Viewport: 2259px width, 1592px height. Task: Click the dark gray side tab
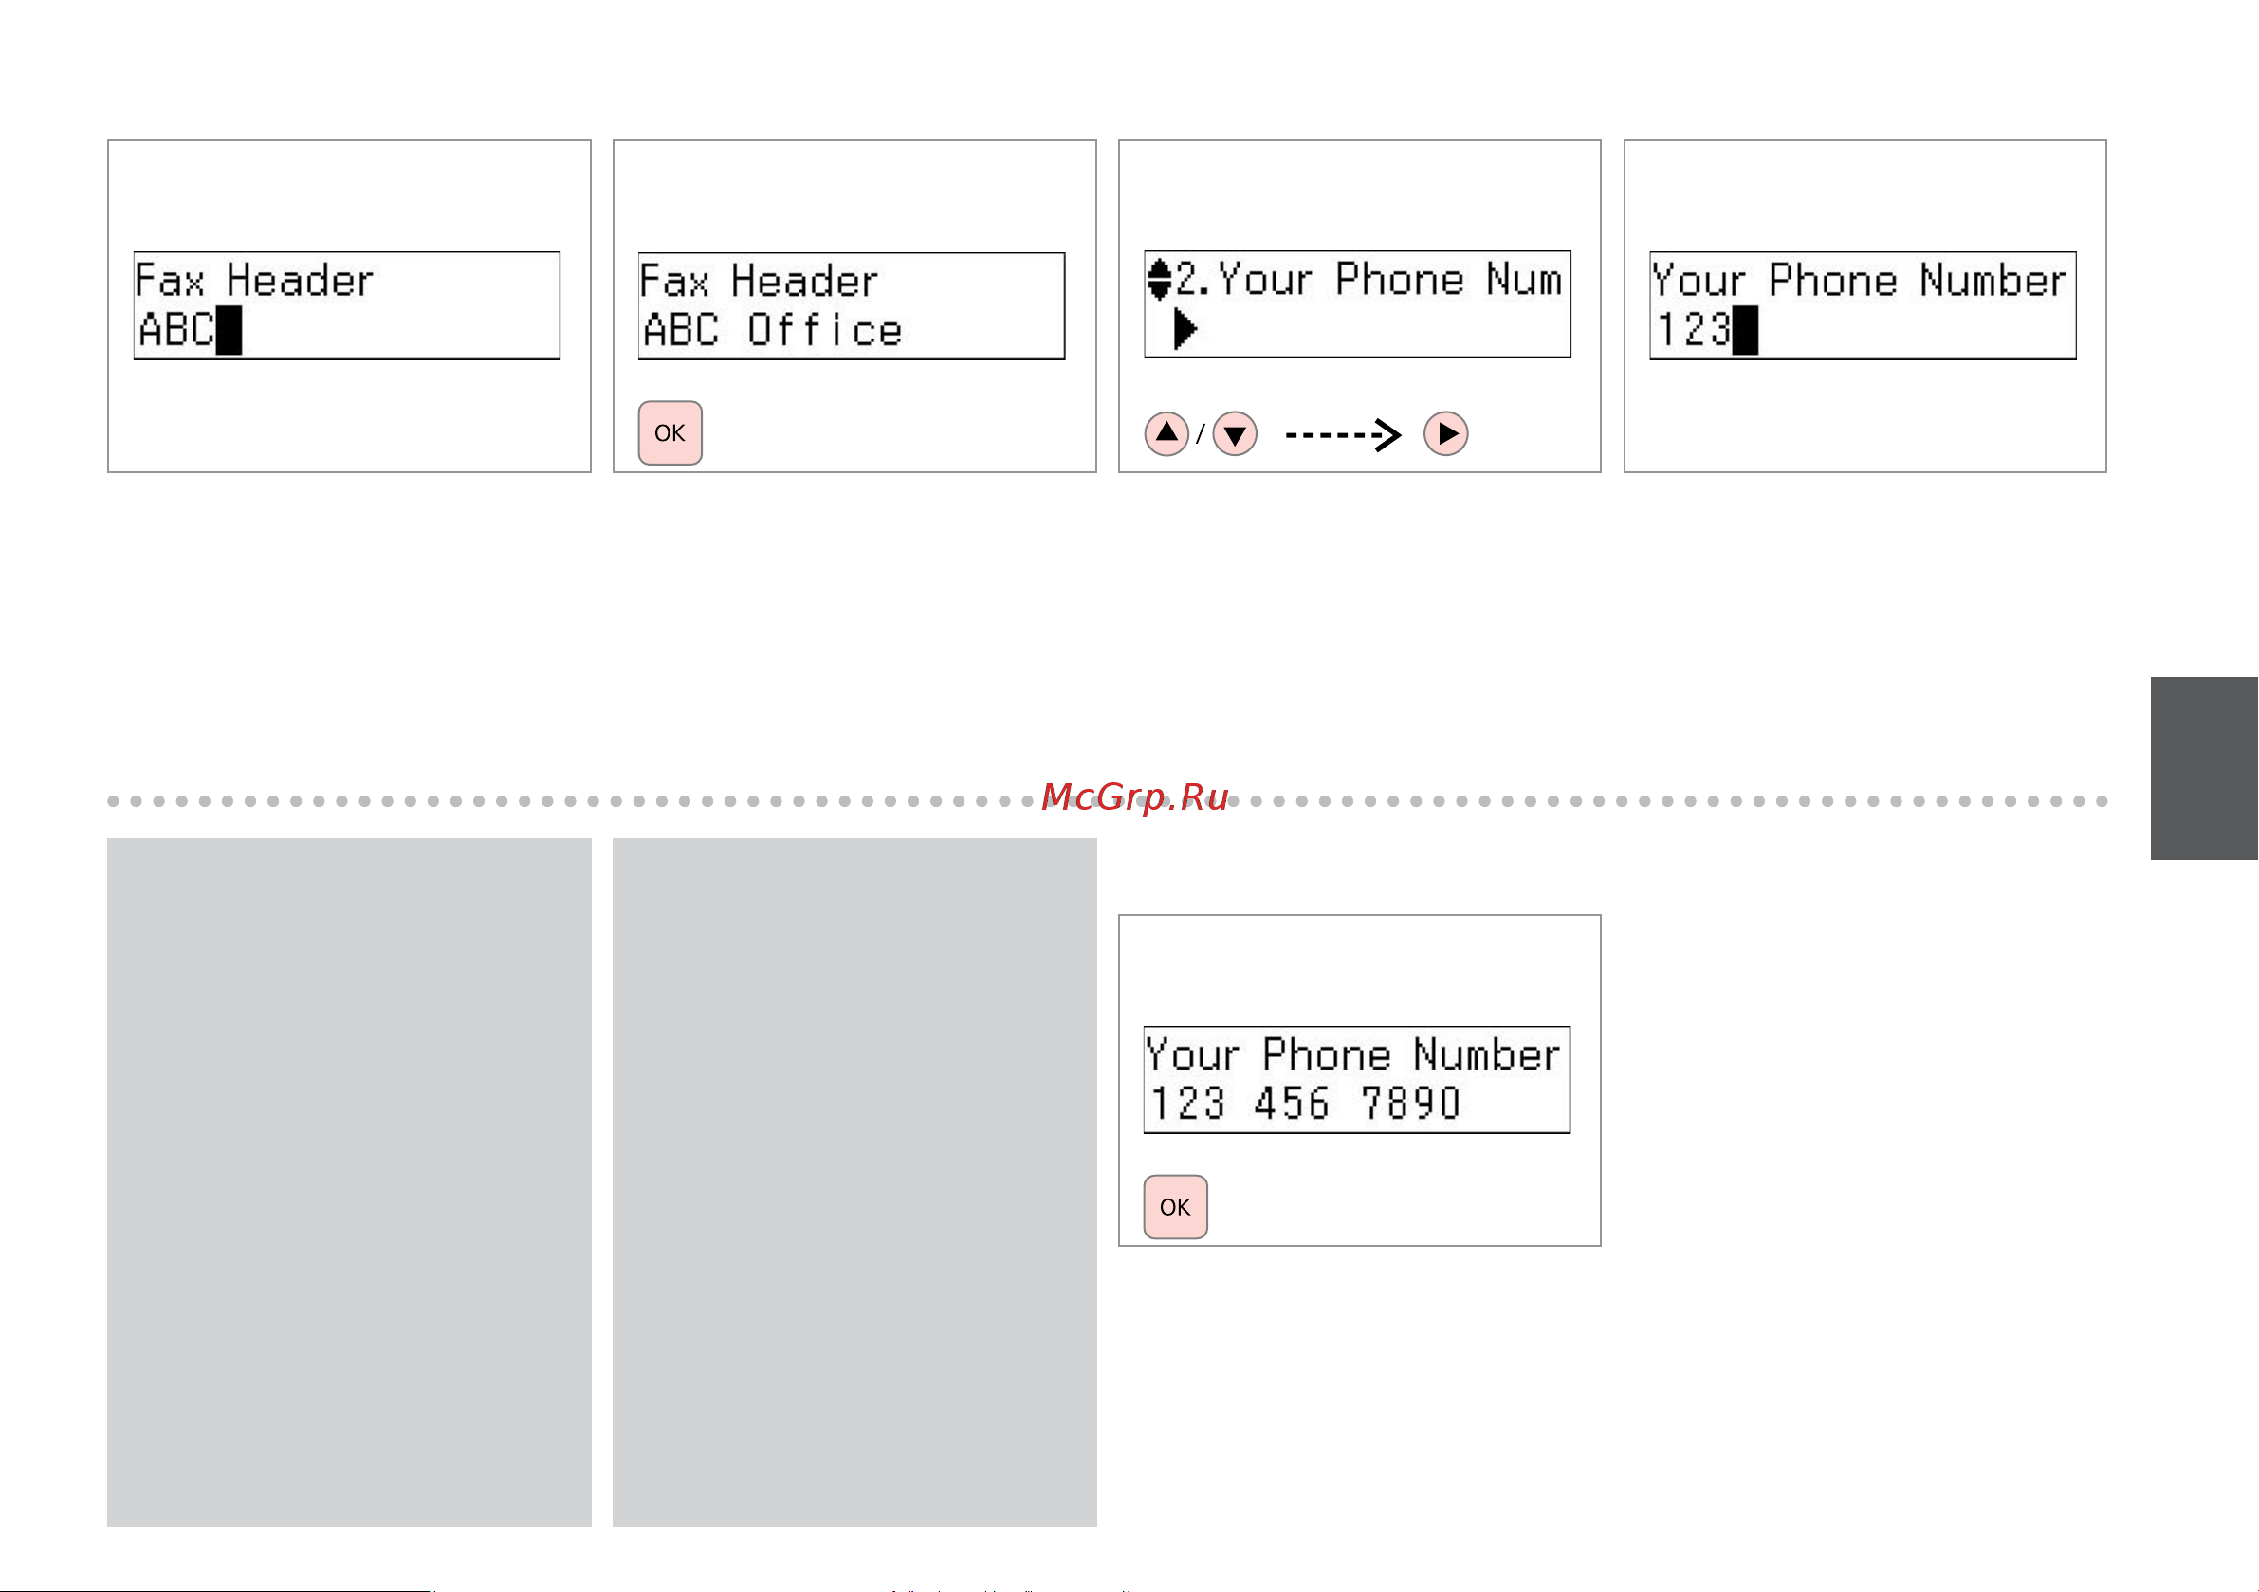click(x=2204, y=768)
